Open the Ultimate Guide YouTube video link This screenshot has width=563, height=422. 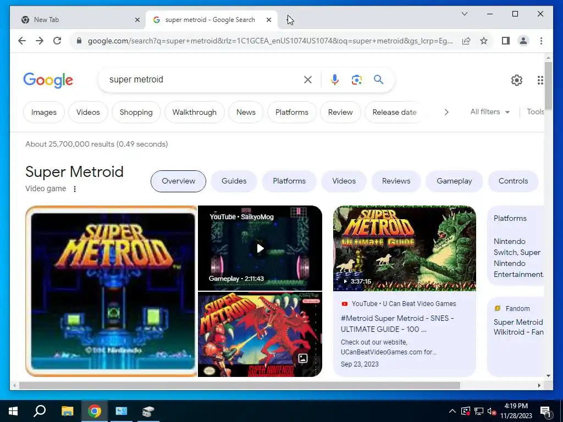point(397,324)
